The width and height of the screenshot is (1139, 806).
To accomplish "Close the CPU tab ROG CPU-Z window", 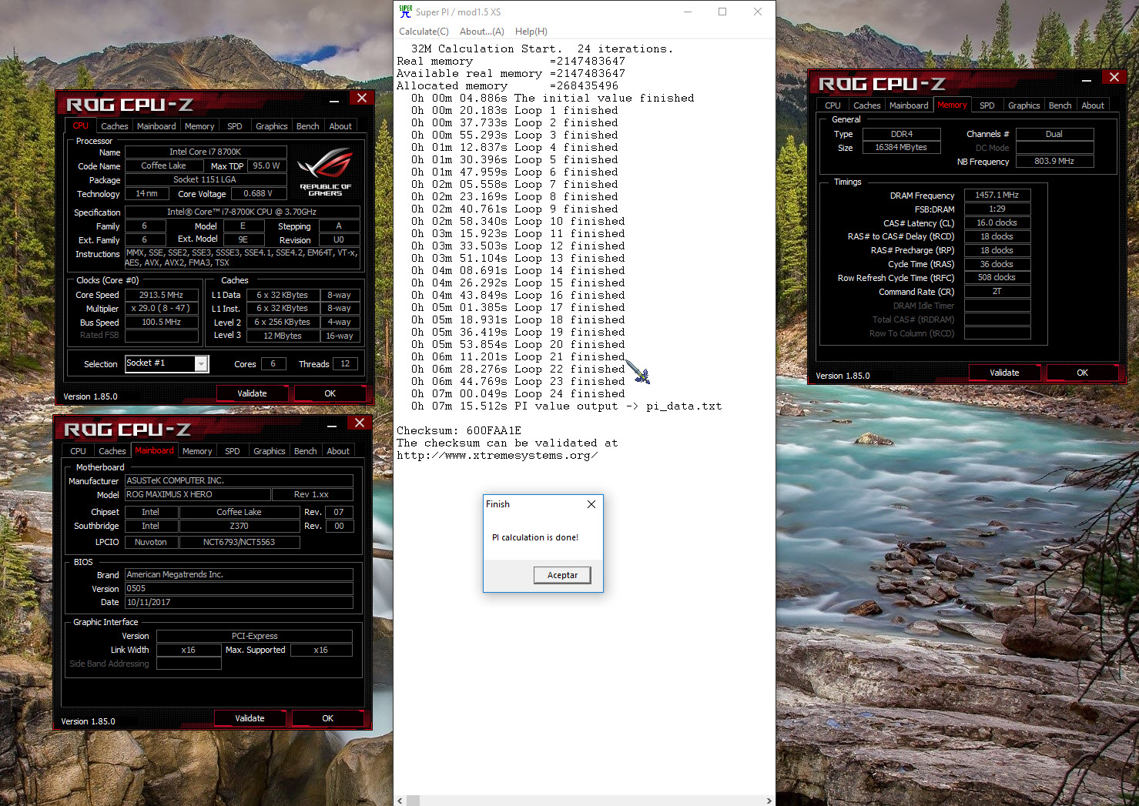I will pyautogui.click(x=361, y=98).
